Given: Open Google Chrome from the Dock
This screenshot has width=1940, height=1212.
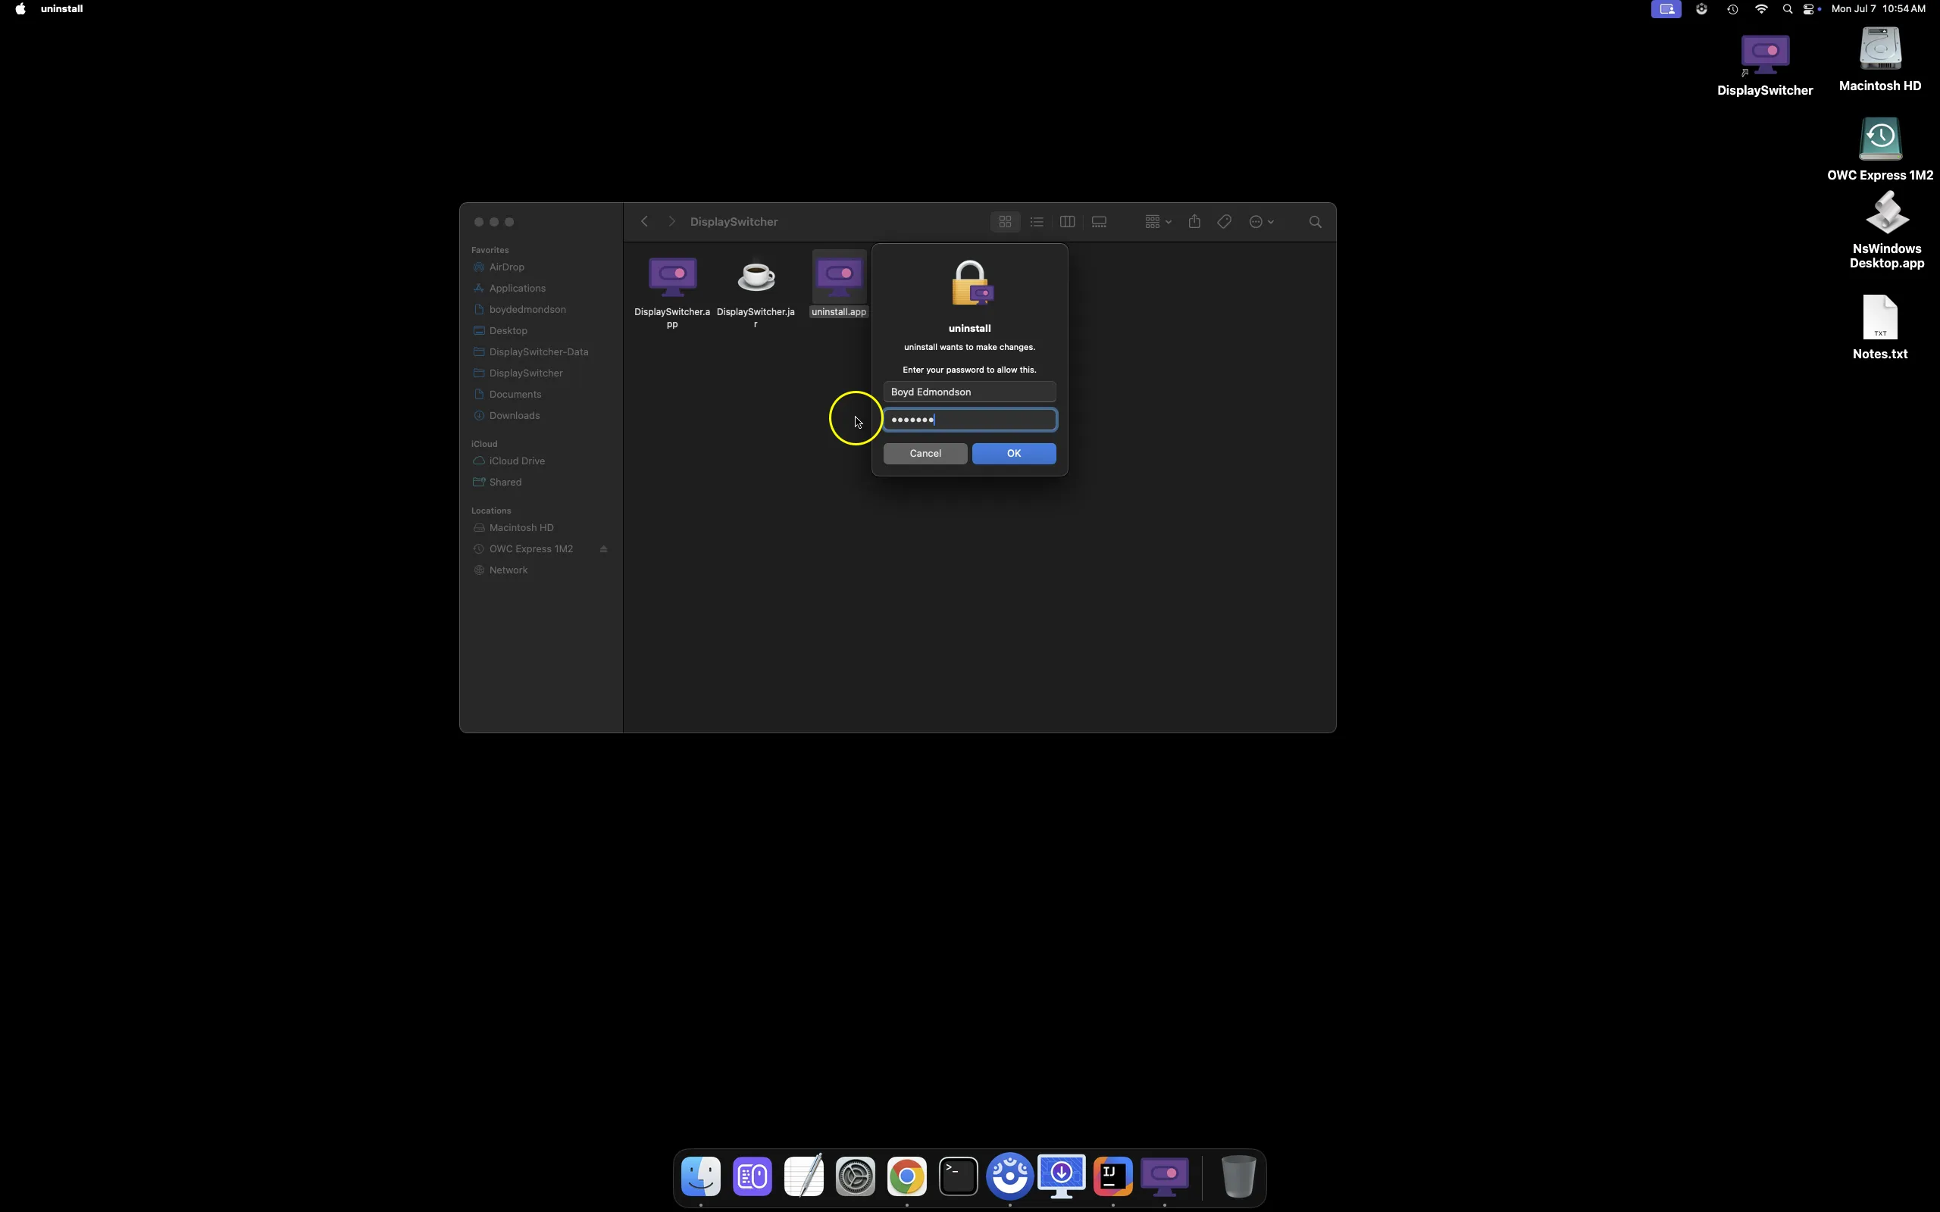Looking at the screenshot, I should point(906,1176).
